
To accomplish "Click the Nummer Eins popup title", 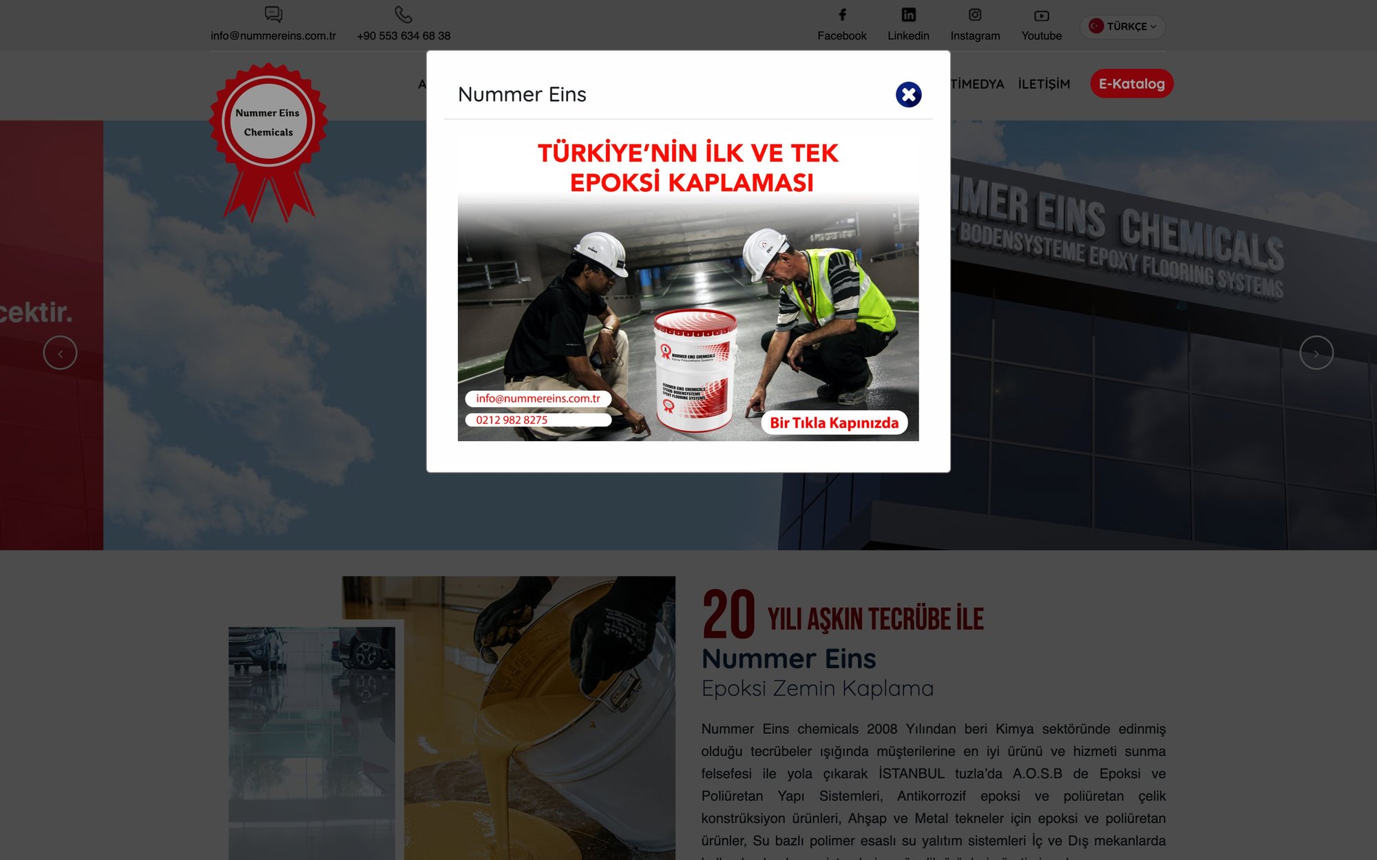I will (522, 94).
